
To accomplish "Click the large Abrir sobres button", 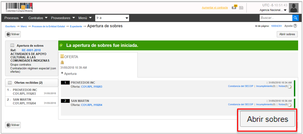I will [267, 119].
